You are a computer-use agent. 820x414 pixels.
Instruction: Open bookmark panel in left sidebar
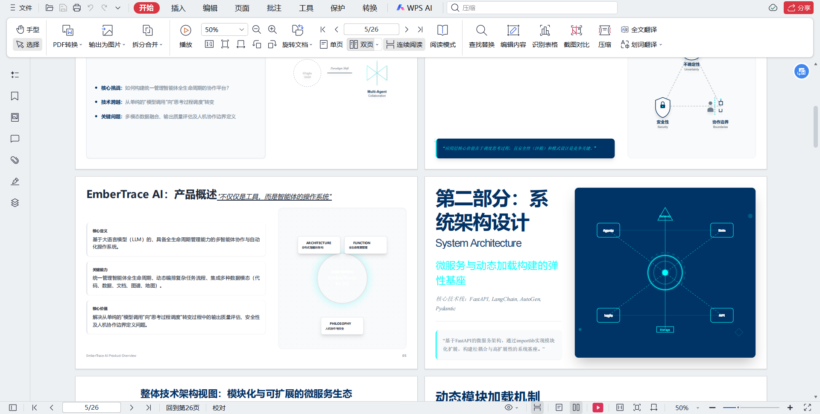[15, 96]
